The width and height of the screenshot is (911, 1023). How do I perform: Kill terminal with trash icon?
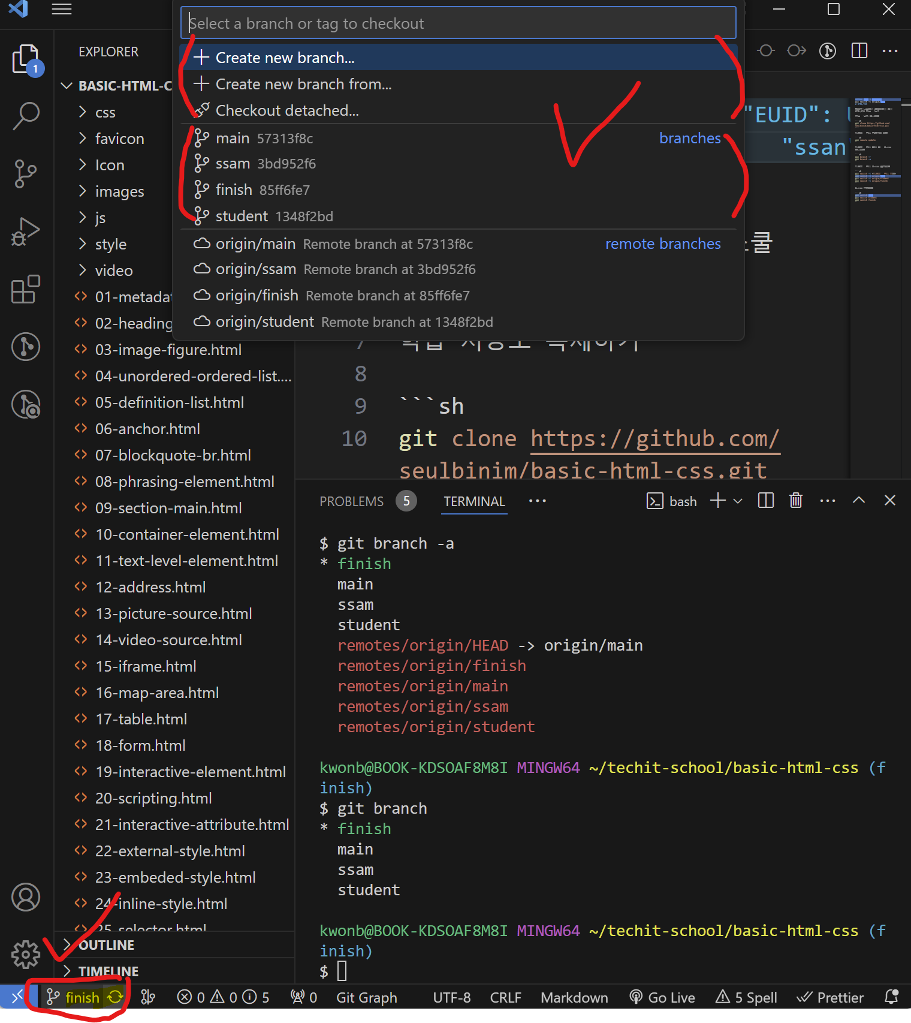click(796, 501)
